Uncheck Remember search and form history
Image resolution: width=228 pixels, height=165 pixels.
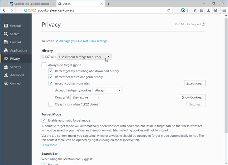(51, 77)
